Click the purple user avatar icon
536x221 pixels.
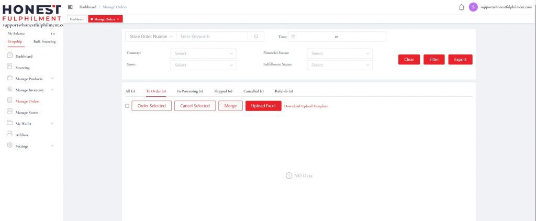(x=473, y=7)
